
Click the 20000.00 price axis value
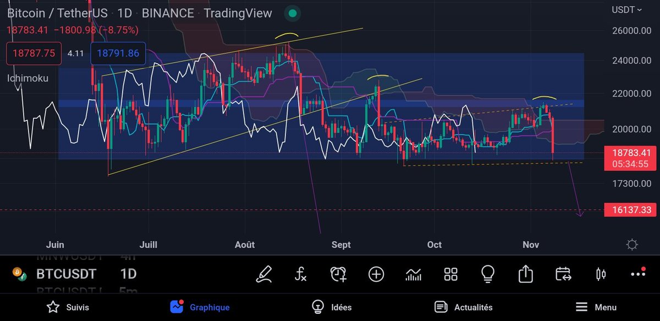click(631, 129)
